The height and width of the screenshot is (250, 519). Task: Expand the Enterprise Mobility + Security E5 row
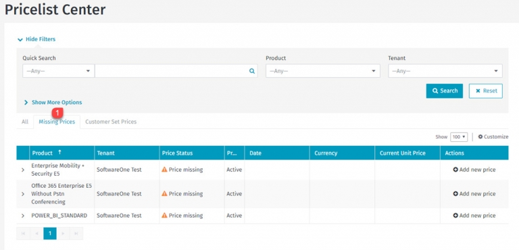(23, 170)
